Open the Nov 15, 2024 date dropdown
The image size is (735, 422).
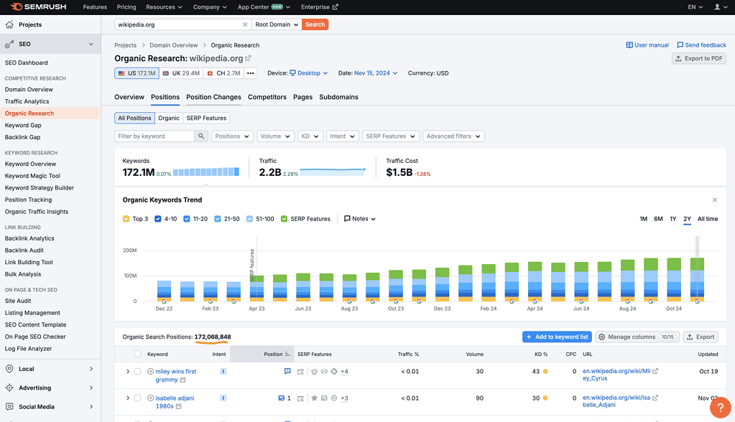coord(376,73)
